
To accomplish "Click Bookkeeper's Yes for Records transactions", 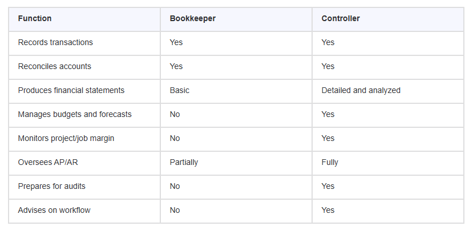I will click(176, 42).
